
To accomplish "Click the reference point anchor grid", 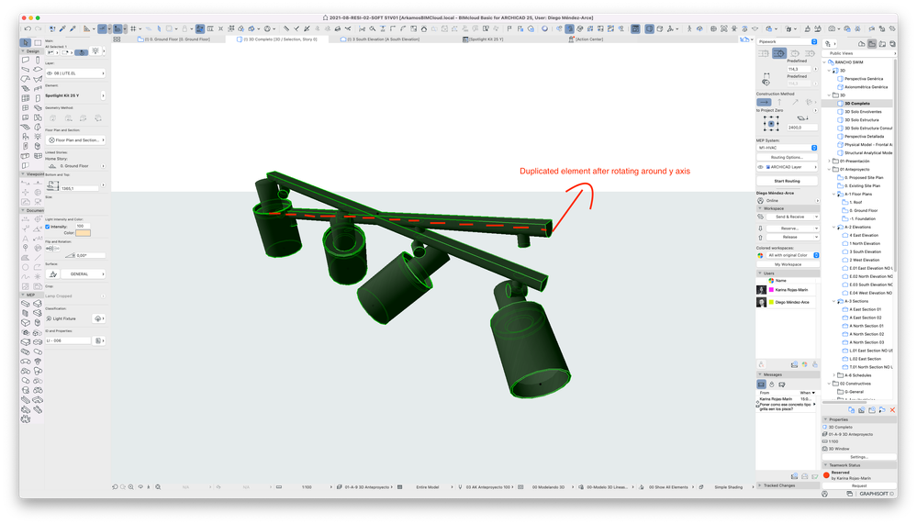I will [771, 123].
